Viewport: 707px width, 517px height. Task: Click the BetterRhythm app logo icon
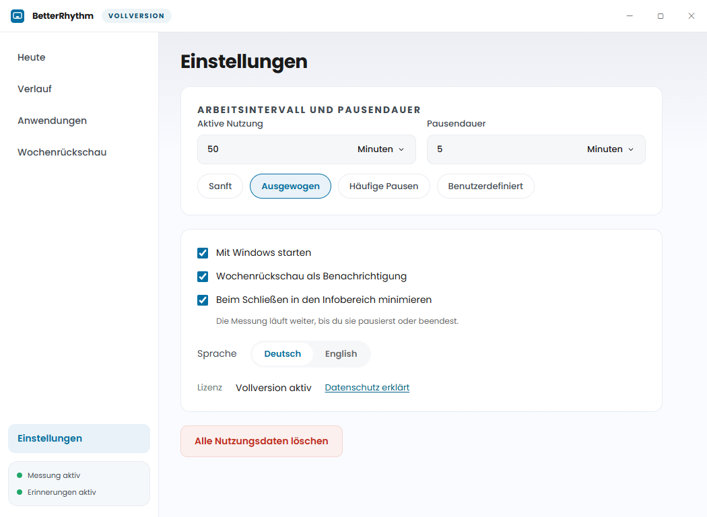click(17, 15)
